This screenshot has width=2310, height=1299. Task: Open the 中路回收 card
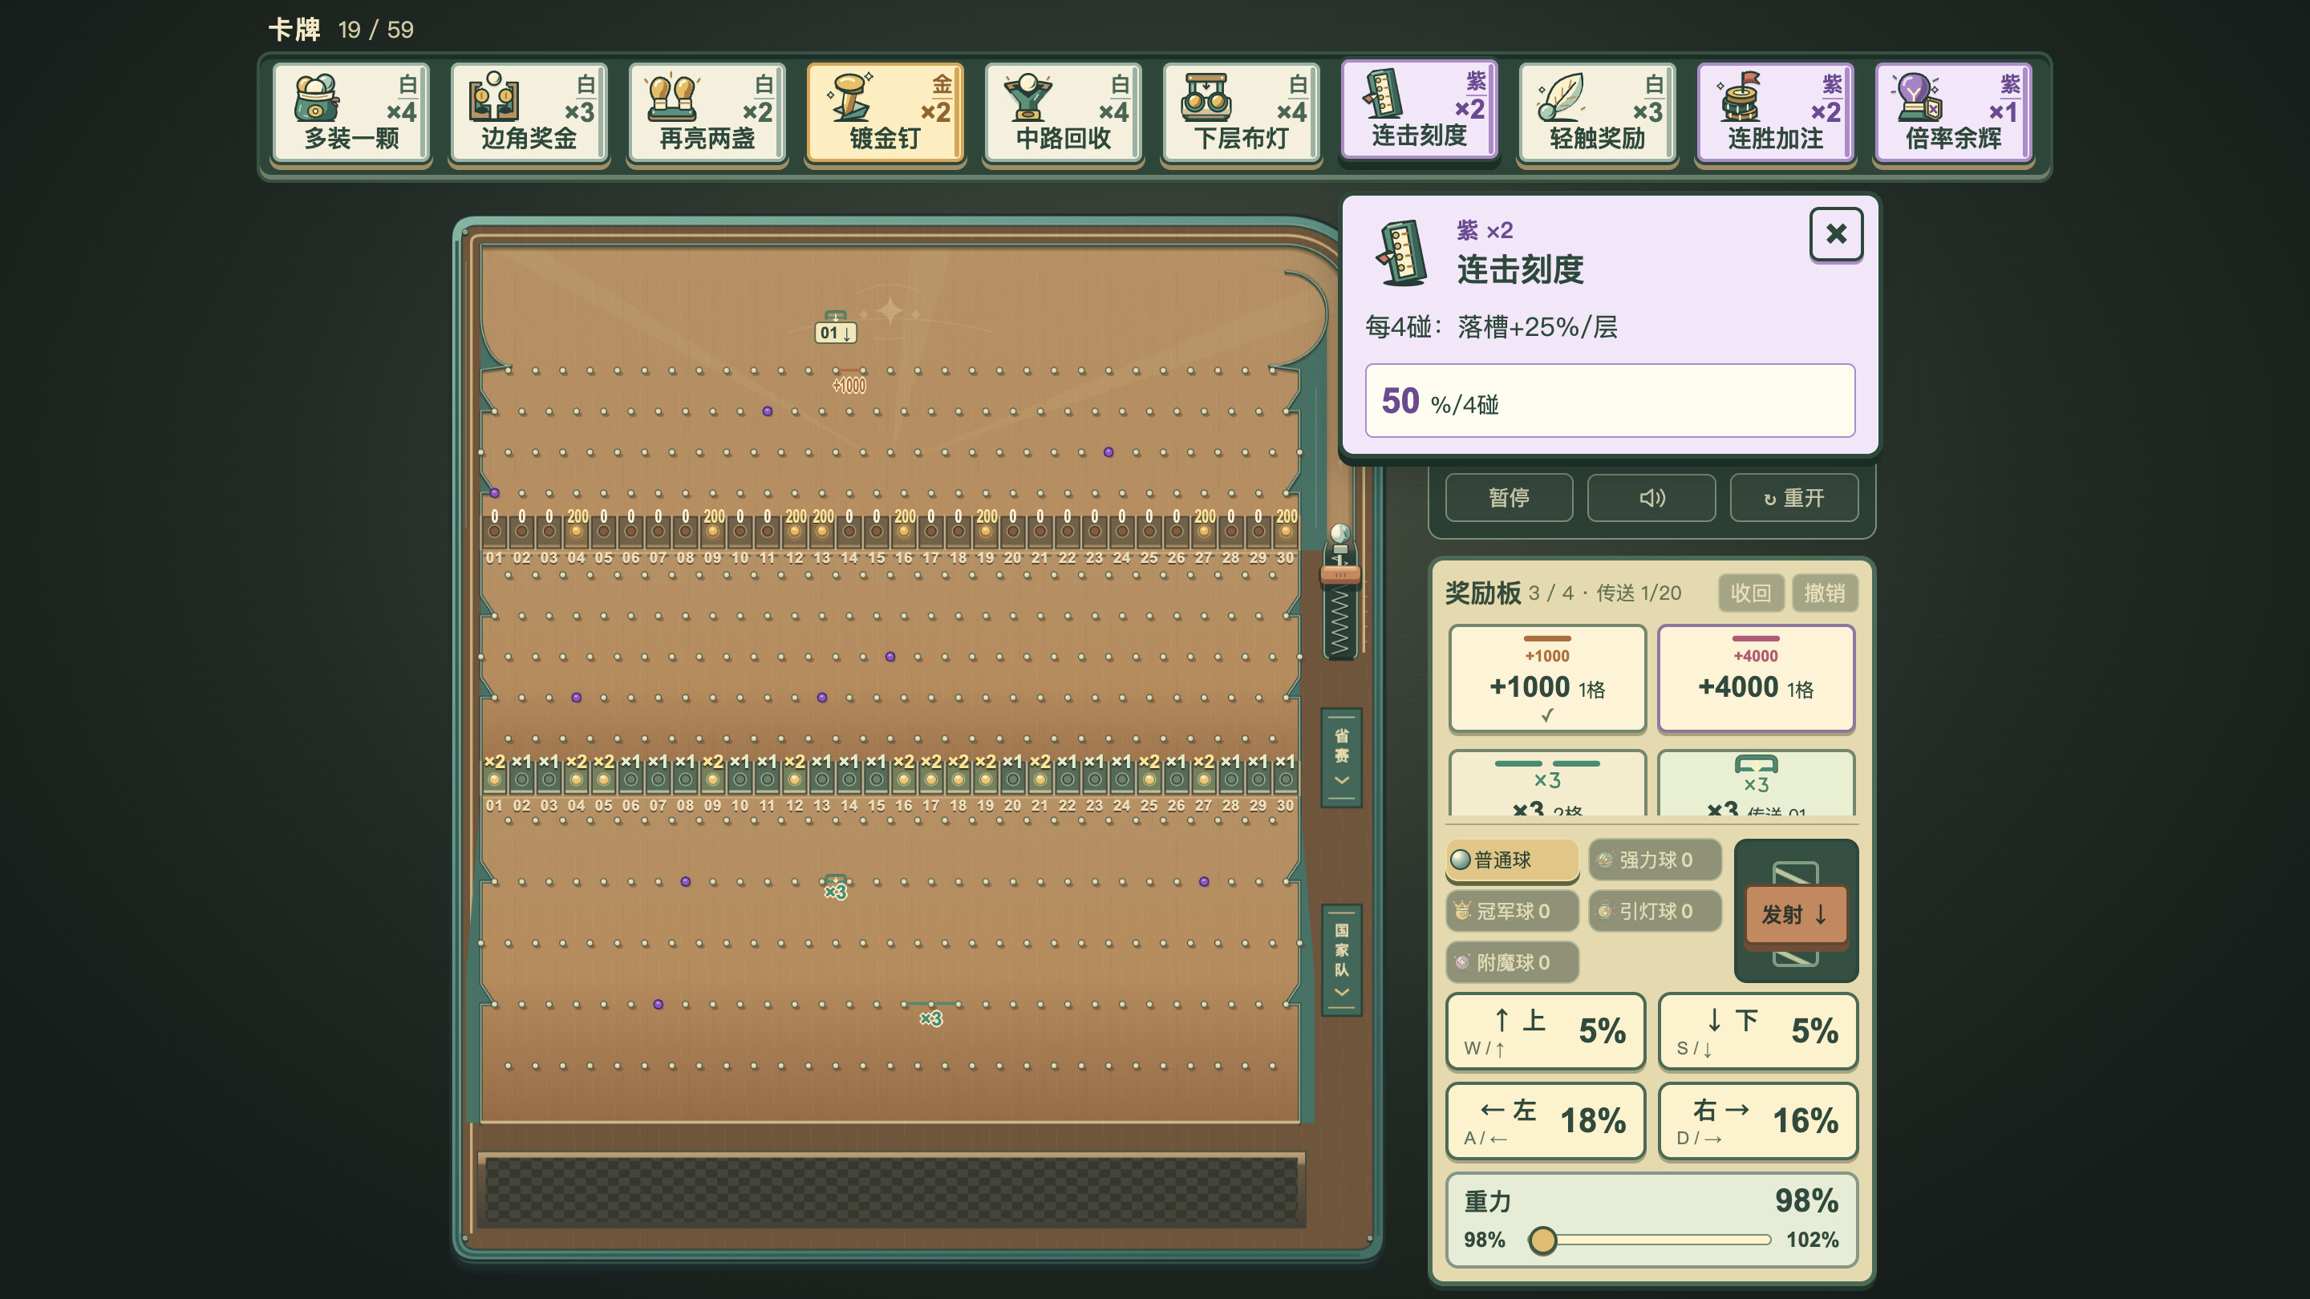[x=1064, y=113]
